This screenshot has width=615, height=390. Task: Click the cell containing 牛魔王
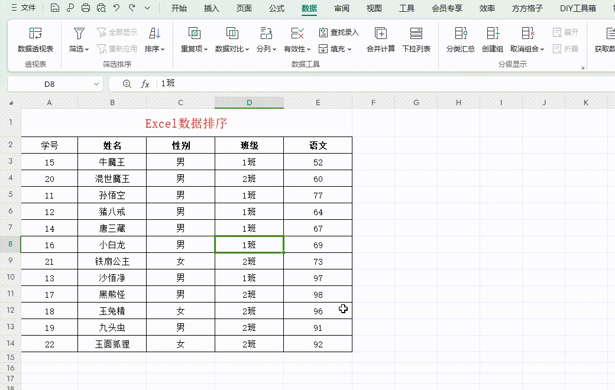[112, 162]
